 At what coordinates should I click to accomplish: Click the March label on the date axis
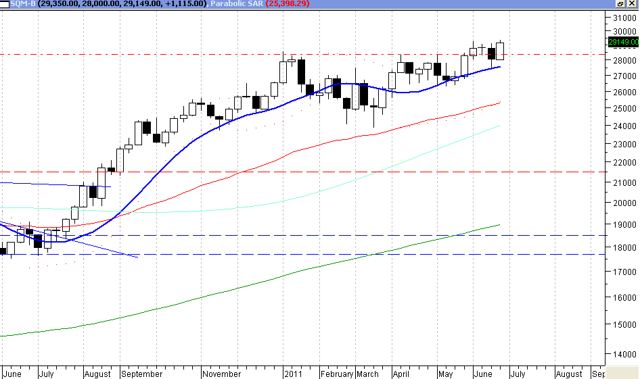coord(367,374)
